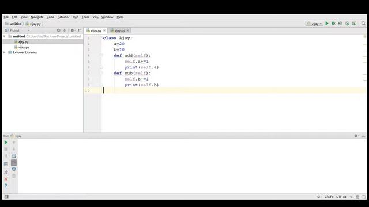Run the vijay configuration from top toolbar
The image size is (369, 207).
tap(327, 24)
